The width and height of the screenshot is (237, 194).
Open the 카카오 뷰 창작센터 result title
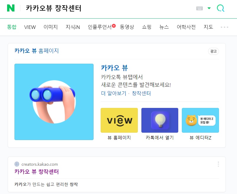tap(37, 172)
